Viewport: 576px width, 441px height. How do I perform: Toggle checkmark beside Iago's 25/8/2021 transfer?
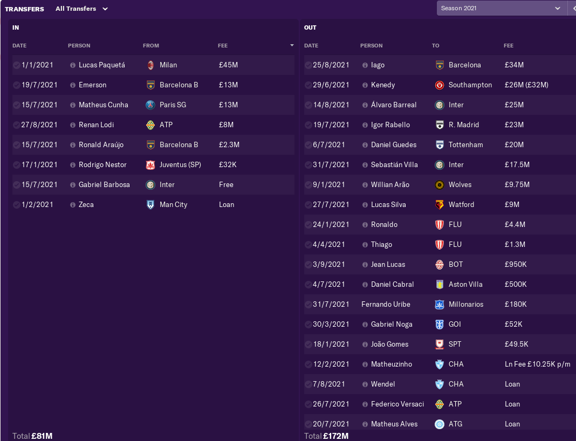pyautogui.click(x=308, y=65)
